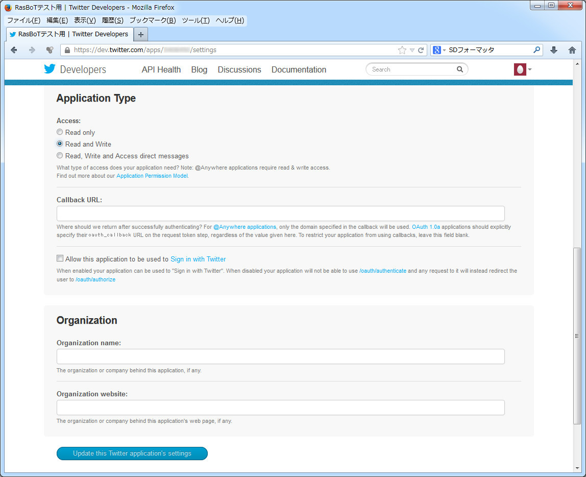Viewport: 586px width, 477px height.
Task: Open the Application Permission Model link
Action: pos(152,176)
